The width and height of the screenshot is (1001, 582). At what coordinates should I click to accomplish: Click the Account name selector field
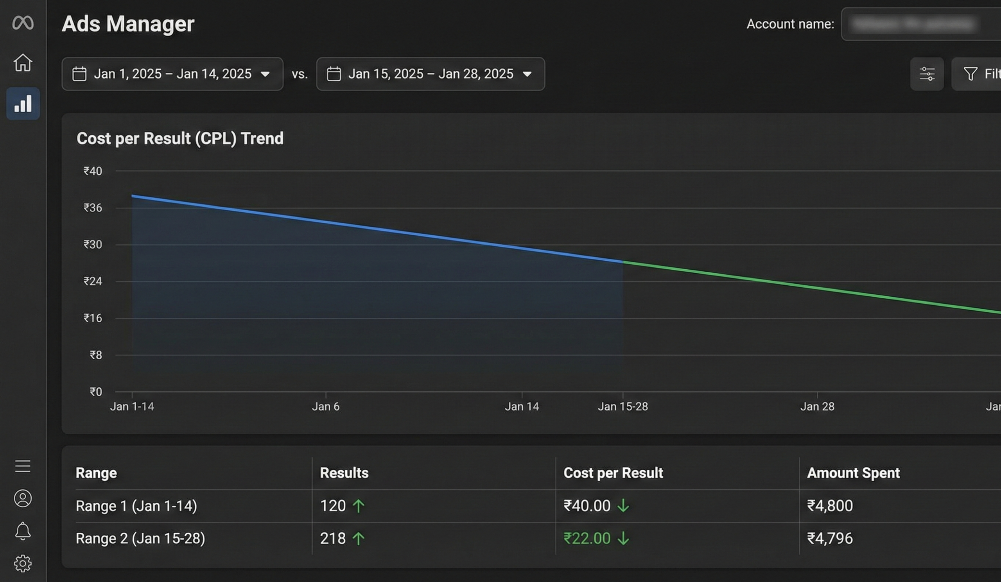pyautogui.click(x=921, y=24)
